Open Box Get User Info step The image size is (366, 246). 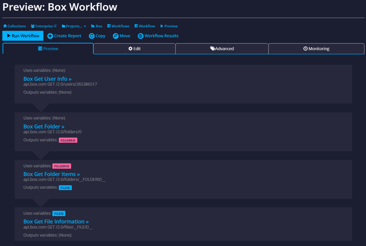coord(48,79)
